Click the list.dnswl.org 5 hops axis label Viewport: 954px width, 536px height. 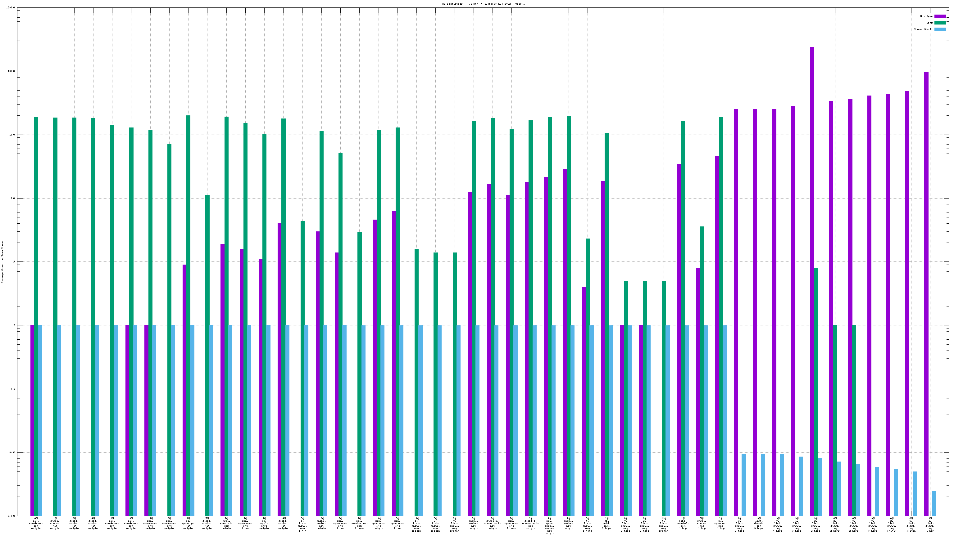click(x=587, y=525)
